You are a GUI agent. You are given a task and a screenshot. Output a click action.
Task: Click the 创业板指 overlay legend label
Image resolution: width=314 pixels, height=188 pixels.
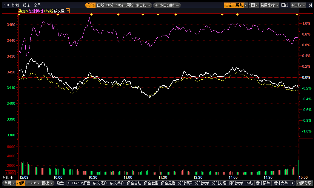tap(36, 11)
